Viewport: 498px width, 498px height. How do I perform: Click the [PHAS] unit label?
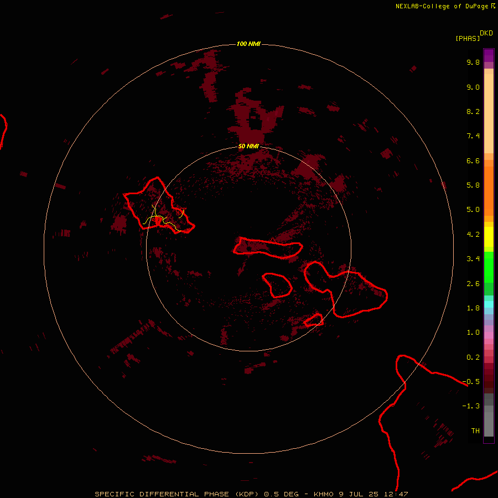coord(468,38)
